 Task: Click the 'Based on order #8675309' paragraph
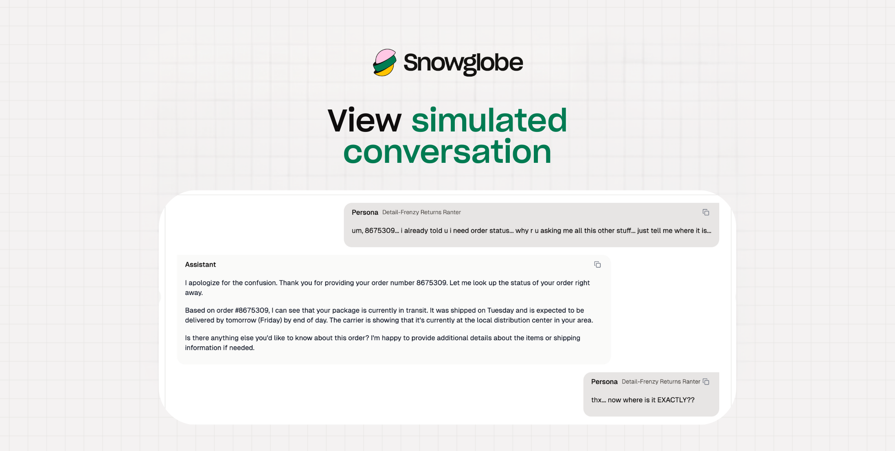pyautogui.click(x=388, y=315)
